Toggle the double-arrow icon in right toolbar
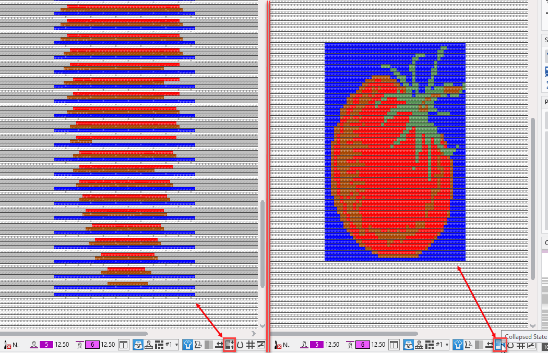Viewport: 548px width, 353px height. 489,345
